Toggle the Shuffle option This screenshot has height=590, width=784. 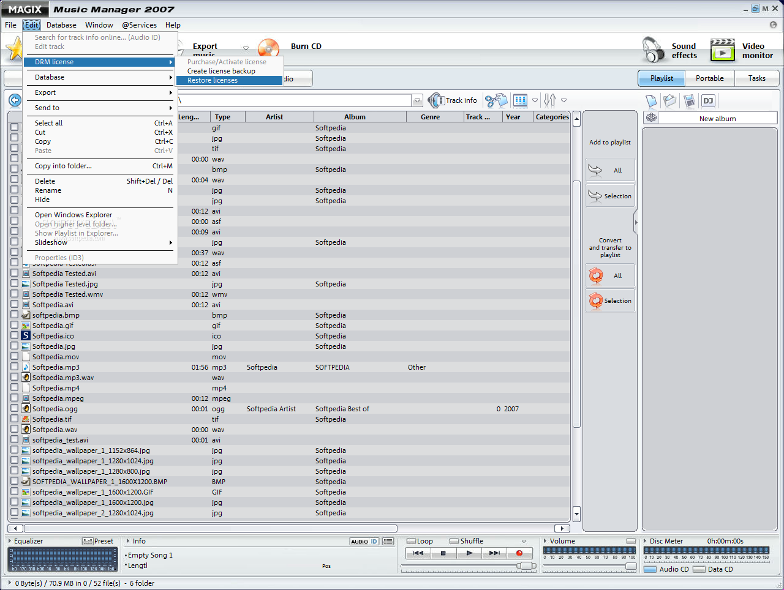click(454, 542)
